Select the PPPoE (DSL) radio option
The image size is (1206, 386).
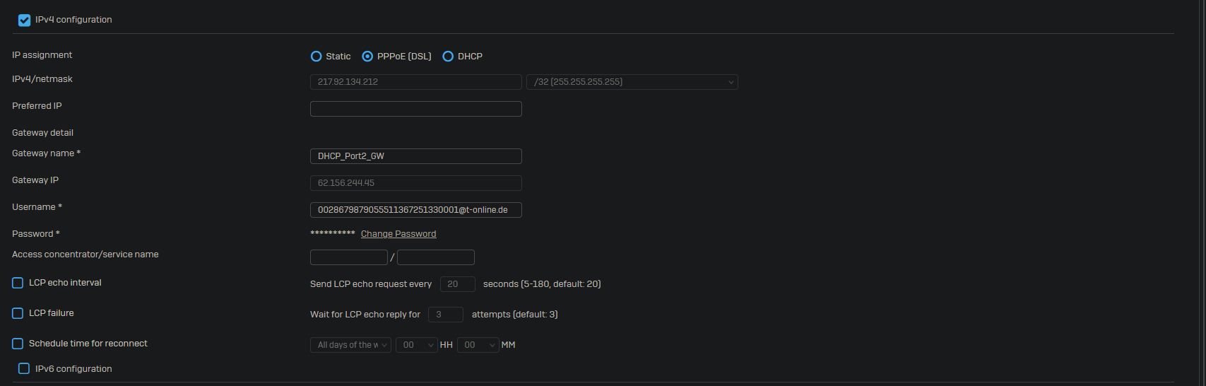[367, 57]
